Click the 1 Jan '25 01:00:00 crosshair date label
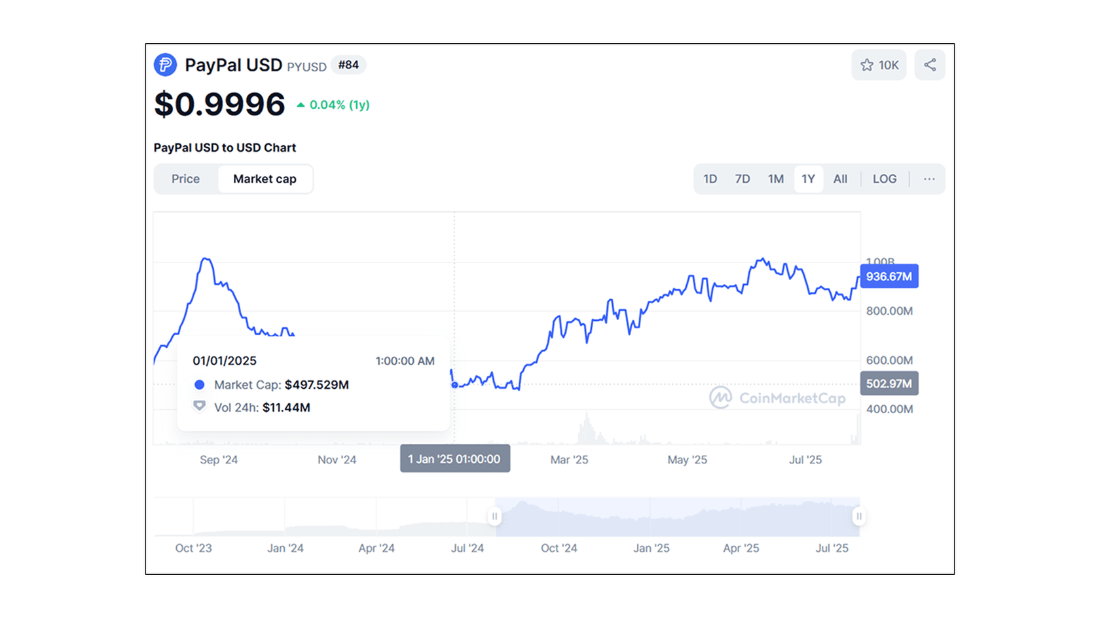This screenshot has width=1100, height=618. click(x=455, y=459)
